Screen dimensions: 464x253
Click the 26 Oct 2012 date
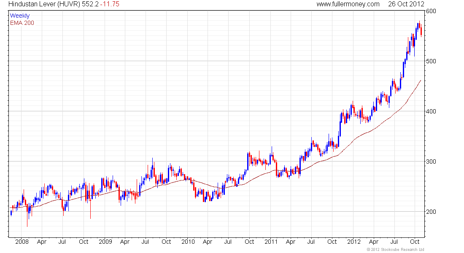pos(406,4)
